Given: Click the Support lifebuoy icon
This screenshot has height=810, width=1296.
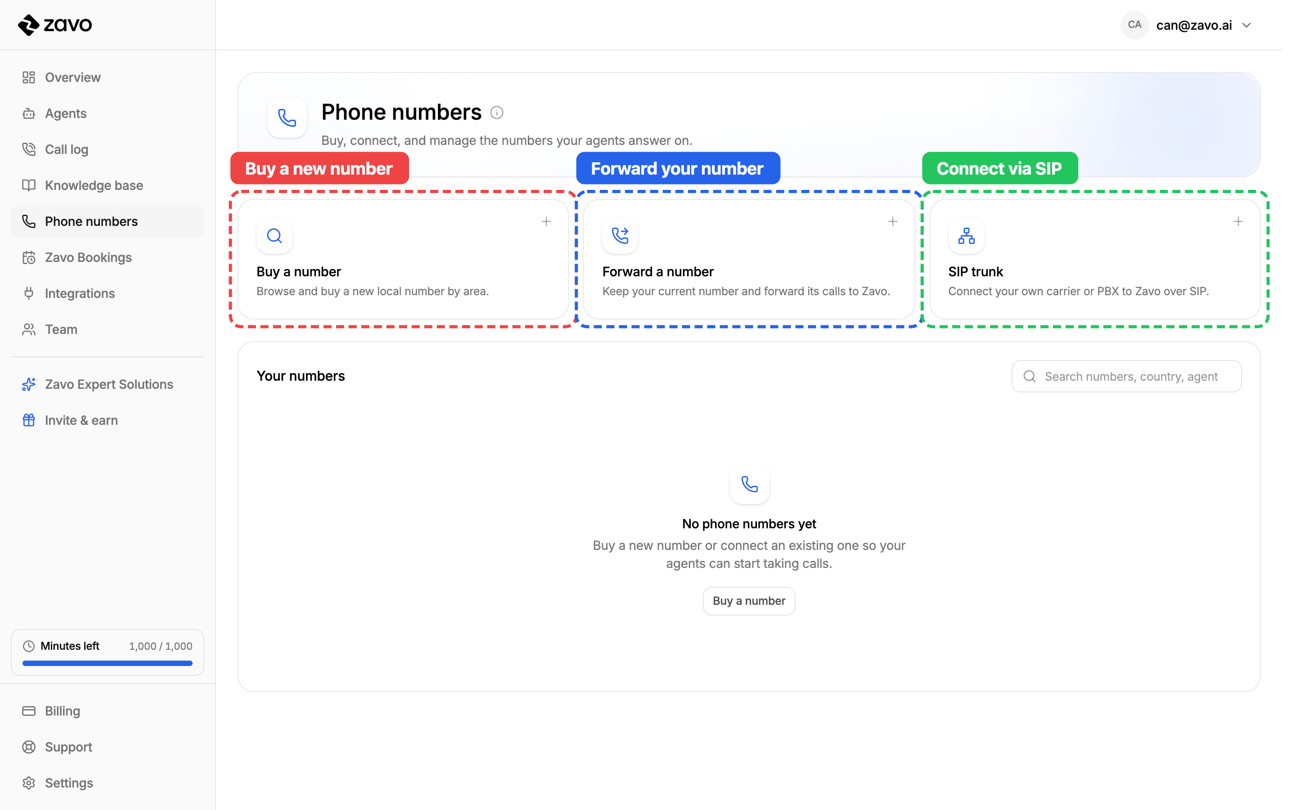Looking at the screenshot, I should pos(29,747).
